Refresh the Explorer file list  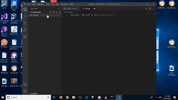[57, 12]
